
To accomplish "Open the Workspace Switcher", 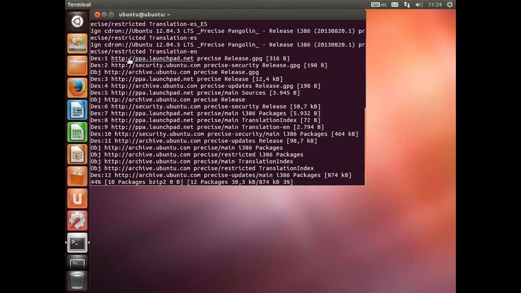I will click(x=77, y=263).
